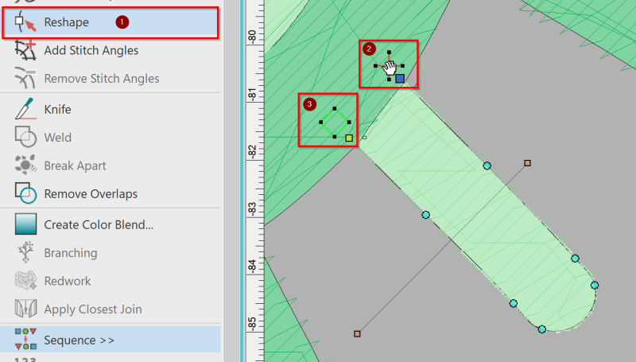The width and height of the screenshot is (636, 362).
Task: Choose Add Stitch Angles entry
Action: pos(91,50)
